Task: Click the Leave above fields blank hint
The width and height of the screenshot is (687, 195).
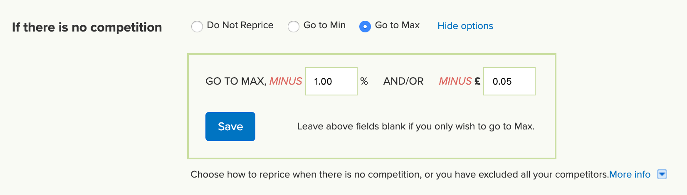Action: click(x=416, y=127)
